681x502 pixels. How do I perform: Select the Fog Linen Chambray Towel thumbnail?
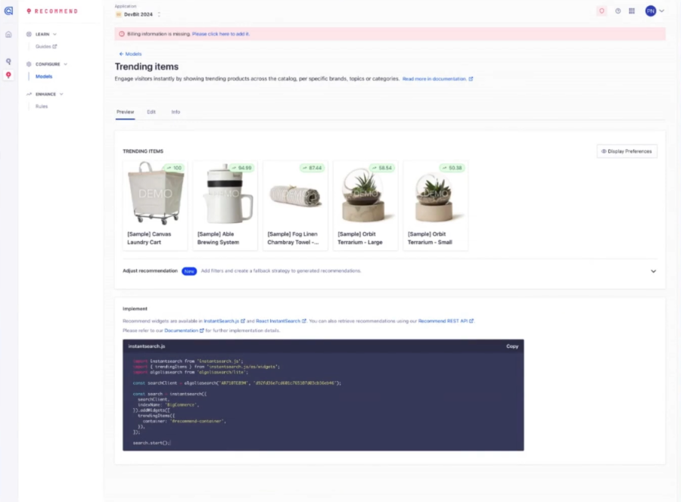pyautogui.click(x=295, y=195)
